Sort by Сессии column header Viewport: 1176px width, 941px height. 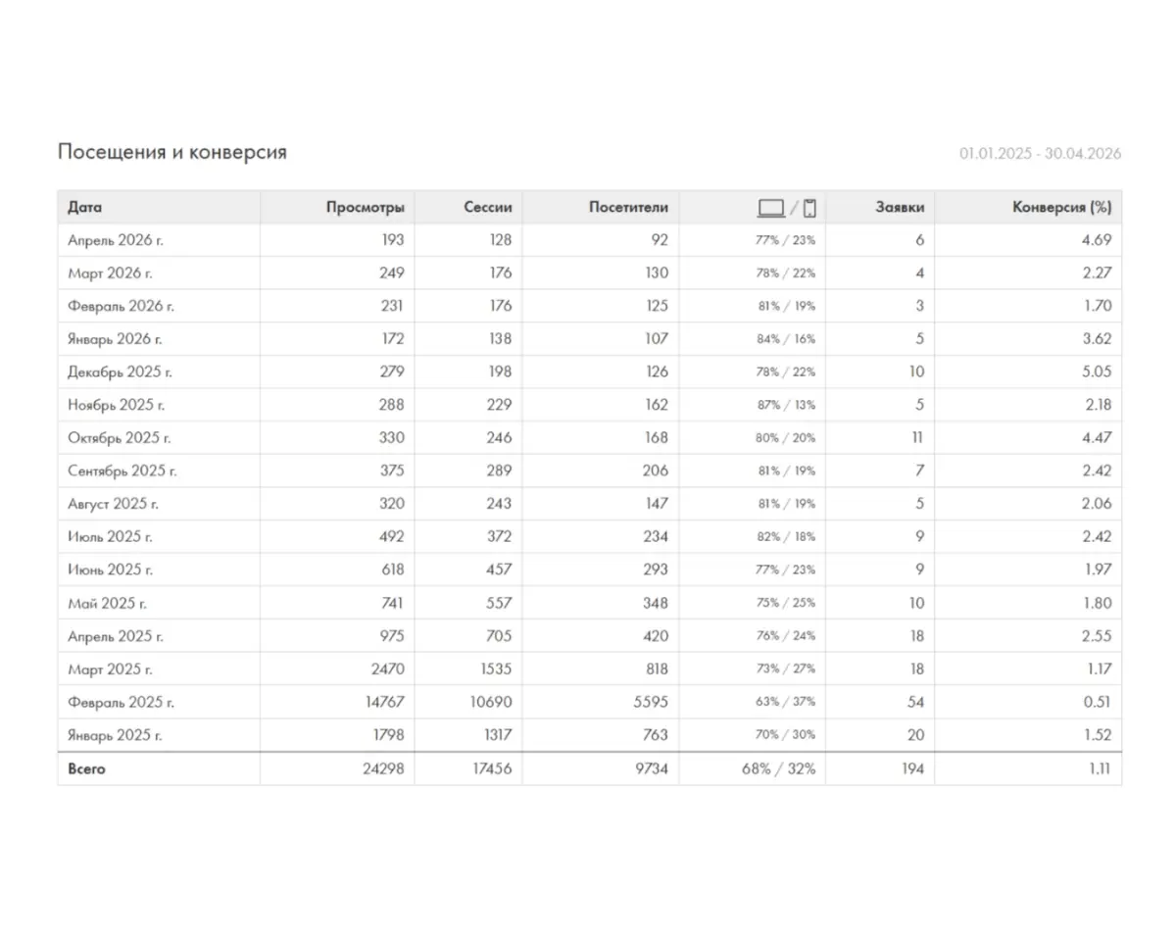(488, 208)
